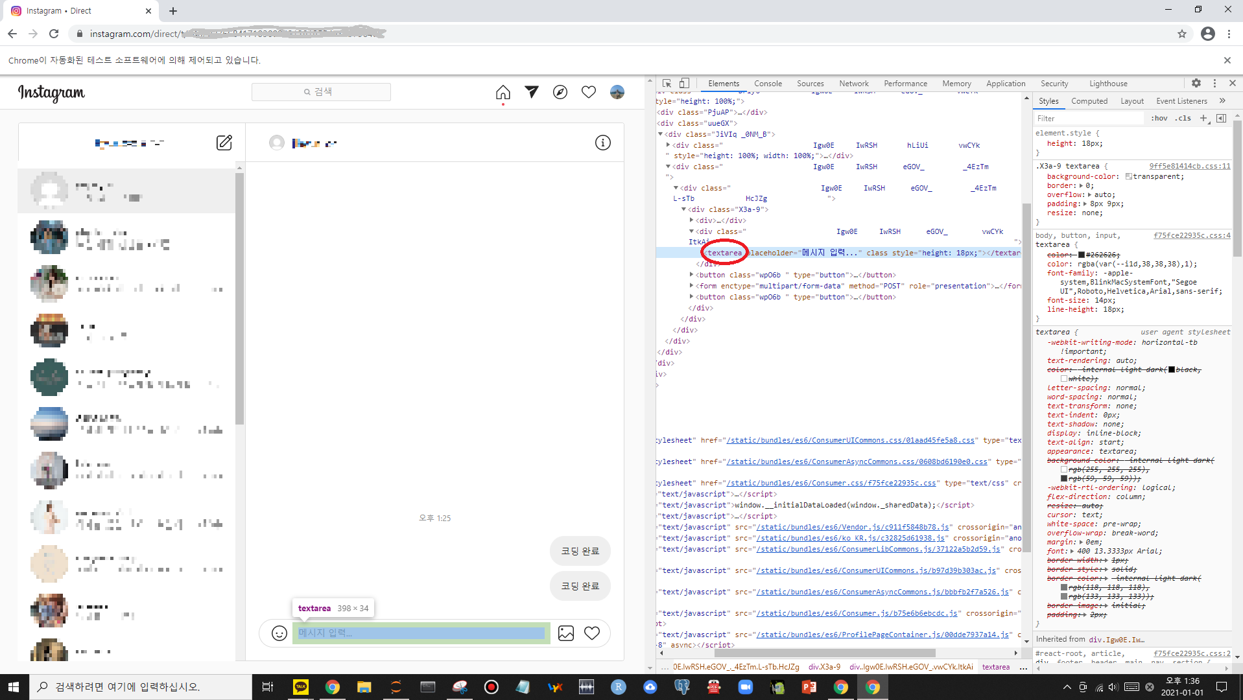1243x700 pixels.
Task: Open the Computed styles tab
Action: click(x=1089, y=101)
